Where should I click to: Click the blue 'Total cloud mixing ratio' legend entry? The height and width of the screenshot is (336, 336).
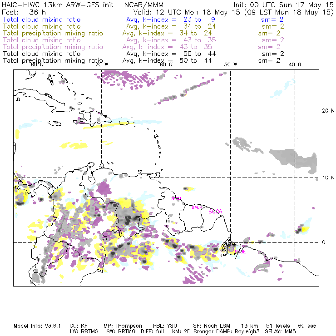click(x=42, y=20)
